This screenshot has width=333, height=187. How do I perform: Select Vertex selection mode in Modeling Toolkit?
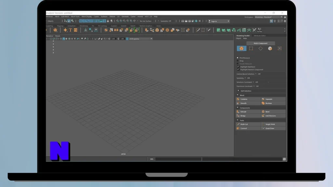click(251, 48)
